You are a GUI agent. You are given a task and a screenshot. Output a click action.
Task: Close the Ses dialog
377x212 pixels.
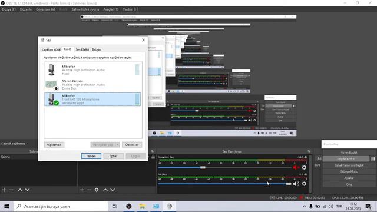(x=144, y=40)
